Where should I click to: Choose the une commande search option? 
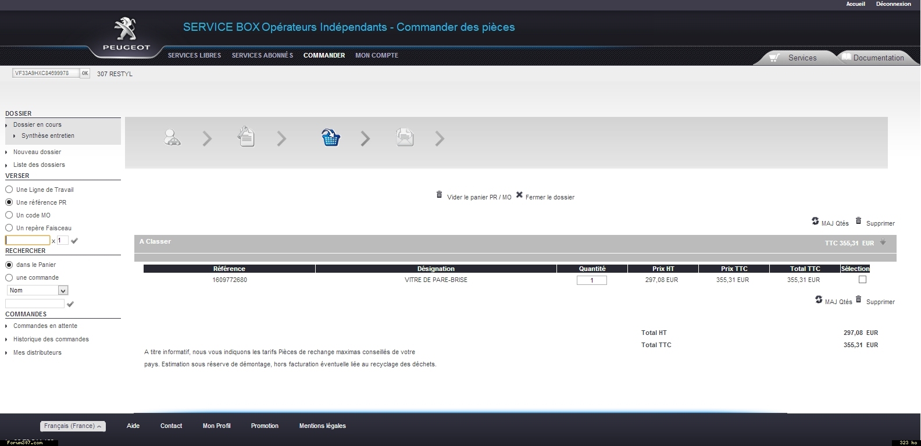[x=9, y=277]
